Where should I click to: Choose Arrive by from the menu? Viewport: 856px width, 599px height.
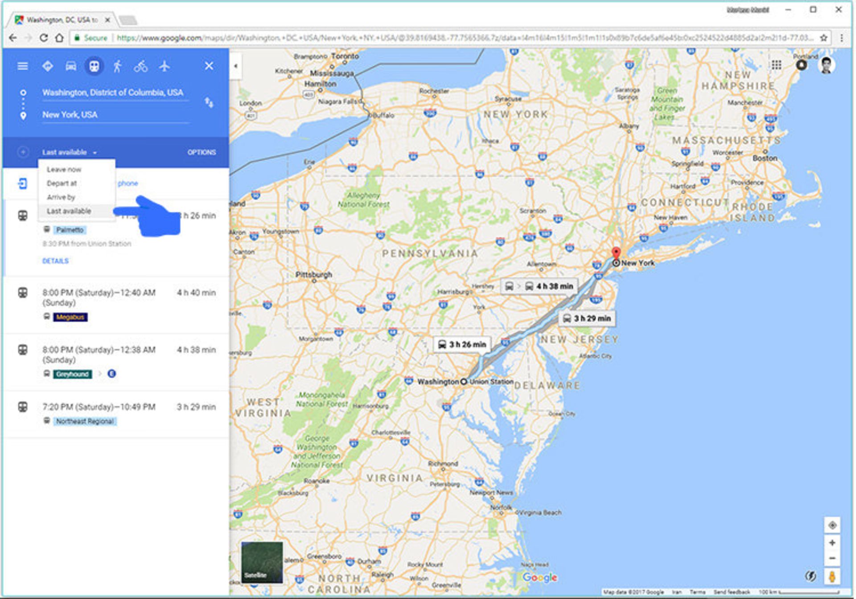click(77, 197)
